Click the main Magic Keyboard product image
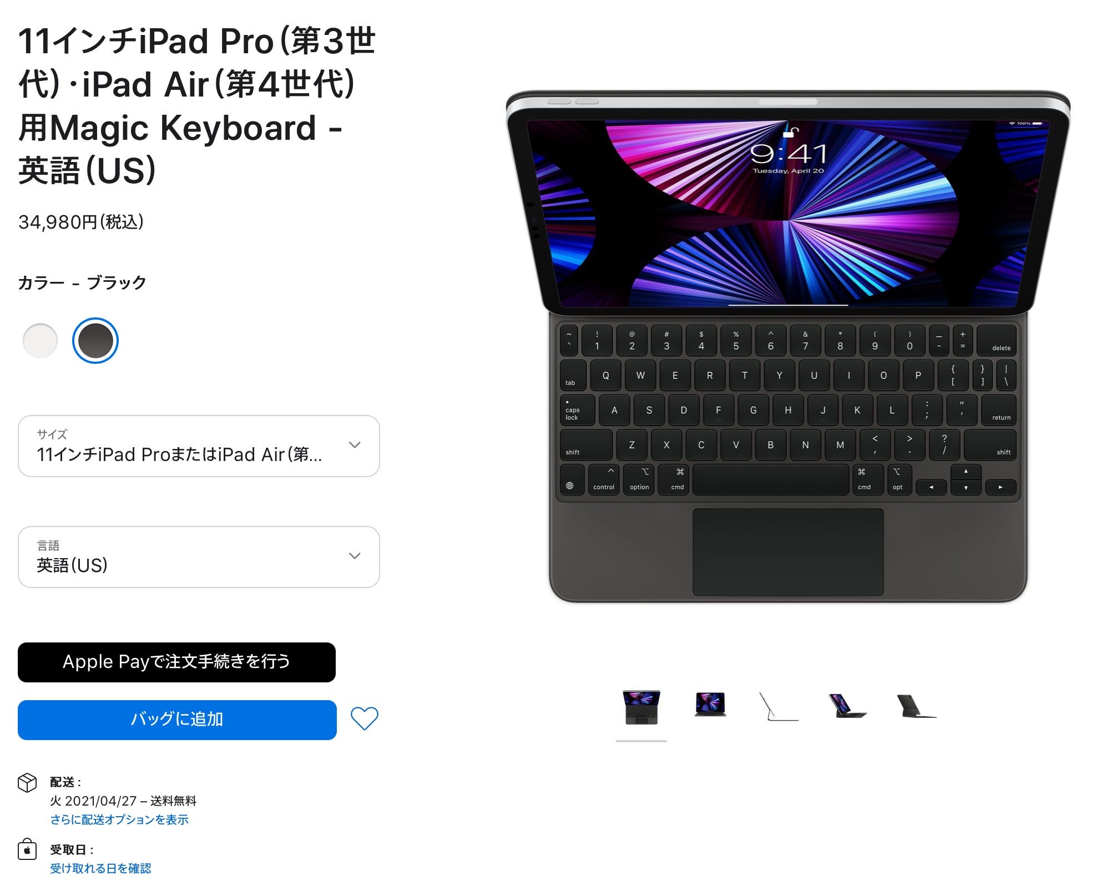Image resolution: width=1101 pixels, height=891 pixels. 788,347
